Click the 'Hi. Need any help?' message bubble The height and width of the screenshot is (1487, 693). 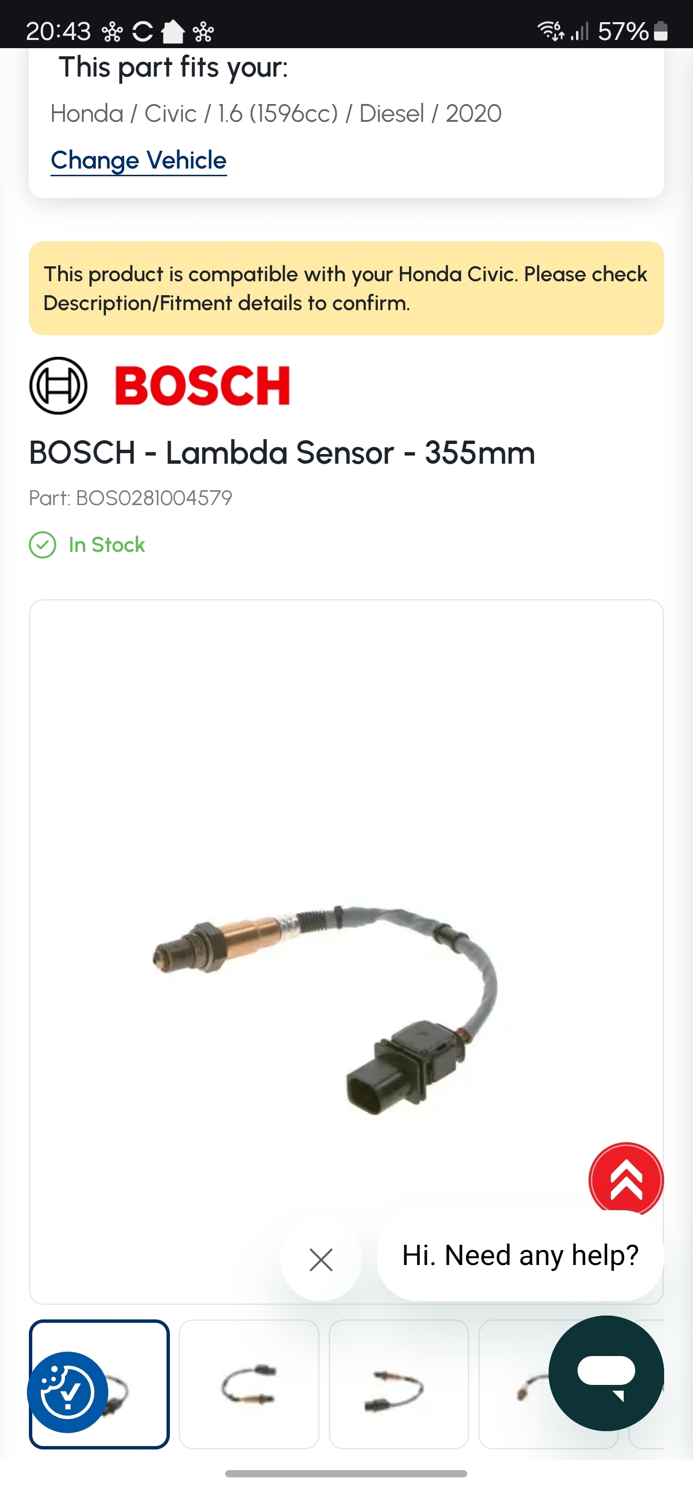pos(520,1256)
